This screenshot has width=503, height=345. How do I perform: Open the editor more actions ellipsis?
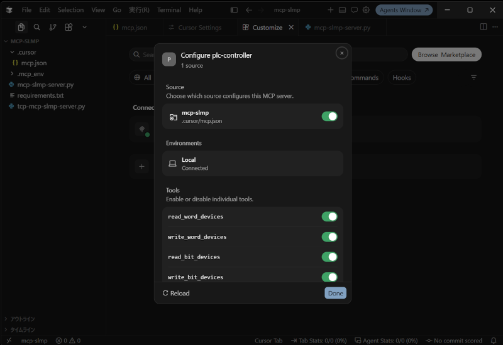click(x=495, y=27)
